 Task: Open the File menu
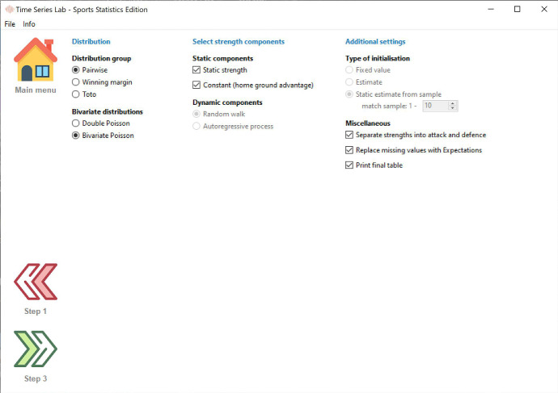tap(10, 24)
